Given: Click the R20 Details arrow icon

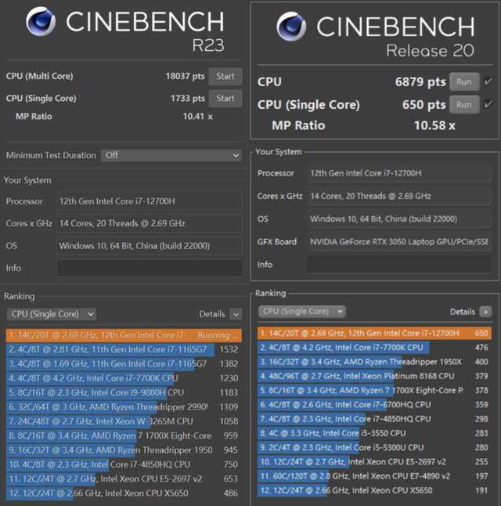Looking at the screenshot, I should [486, 311].
